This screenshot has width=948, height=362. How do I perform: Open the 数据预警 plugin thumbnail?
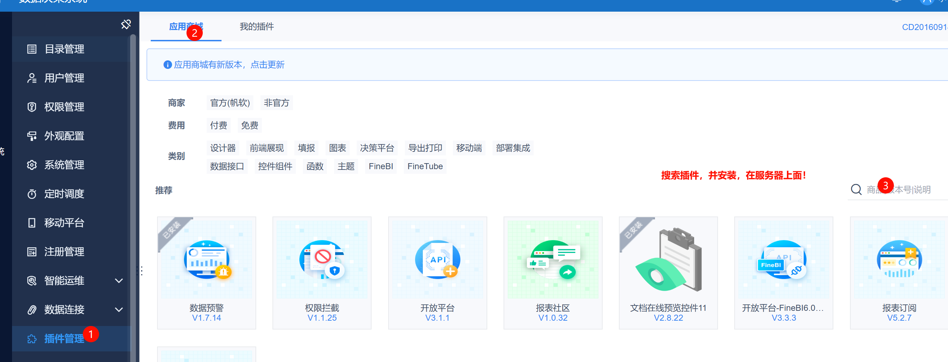206,259
